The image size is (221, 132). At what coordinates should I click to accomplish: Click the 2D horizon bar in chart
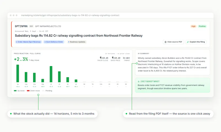pos(59,77)
